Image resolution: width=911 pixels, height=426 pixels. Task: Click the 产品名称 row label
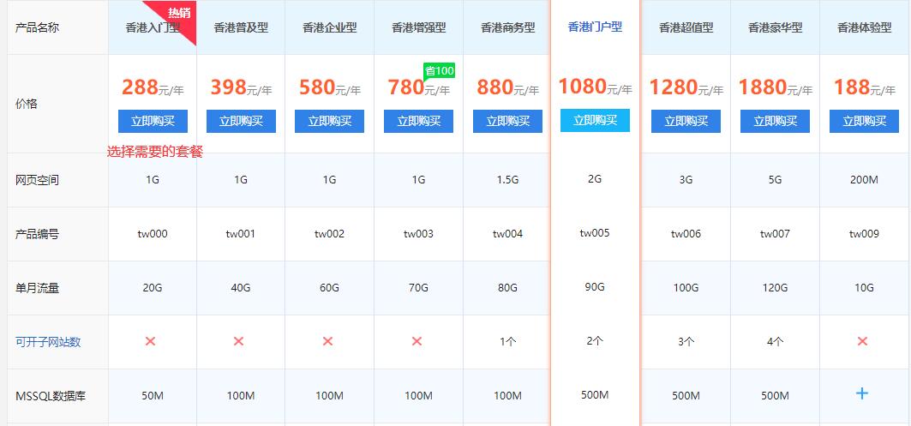pos(37,27)
